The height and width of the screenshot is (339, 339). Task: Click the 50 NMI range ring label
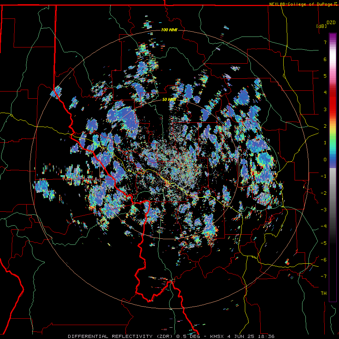click(x=169, y=100)
